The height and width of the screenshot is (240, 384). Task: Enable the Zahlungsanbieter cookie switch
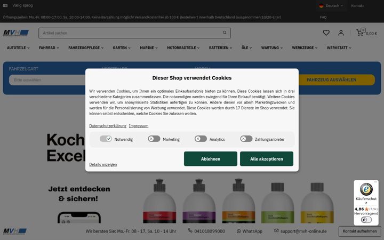(x=246, y=139)
